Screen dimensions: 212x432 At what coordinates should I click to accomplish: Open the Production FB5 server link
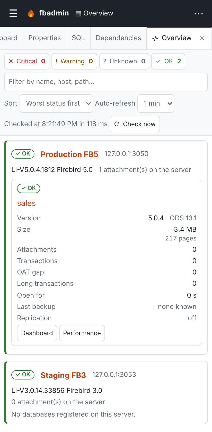[69, 154]
